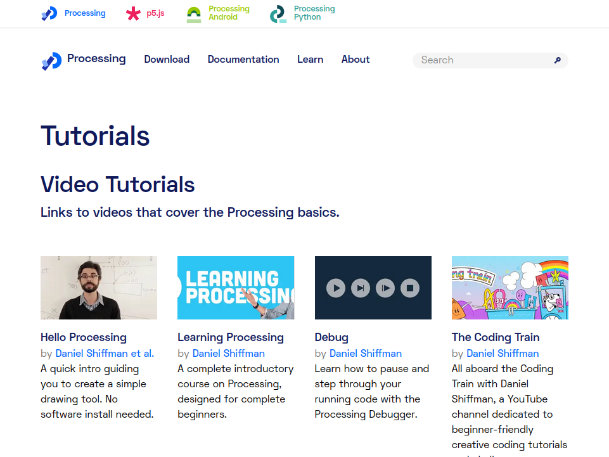Image resolution: width=609 pixels, height=457 pixels.
Task: Click the Daniel Shiffman et al. author link
Action: tap(105, 354)
